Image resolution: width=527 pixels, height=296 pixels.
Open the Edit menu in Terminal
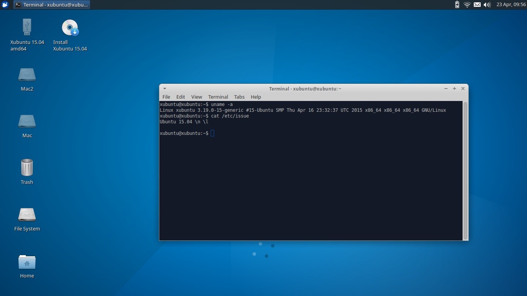coord(181,97)
